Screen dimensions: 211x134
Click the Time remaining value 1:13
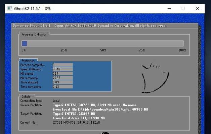pyautogui.click(x=62, y=86)
